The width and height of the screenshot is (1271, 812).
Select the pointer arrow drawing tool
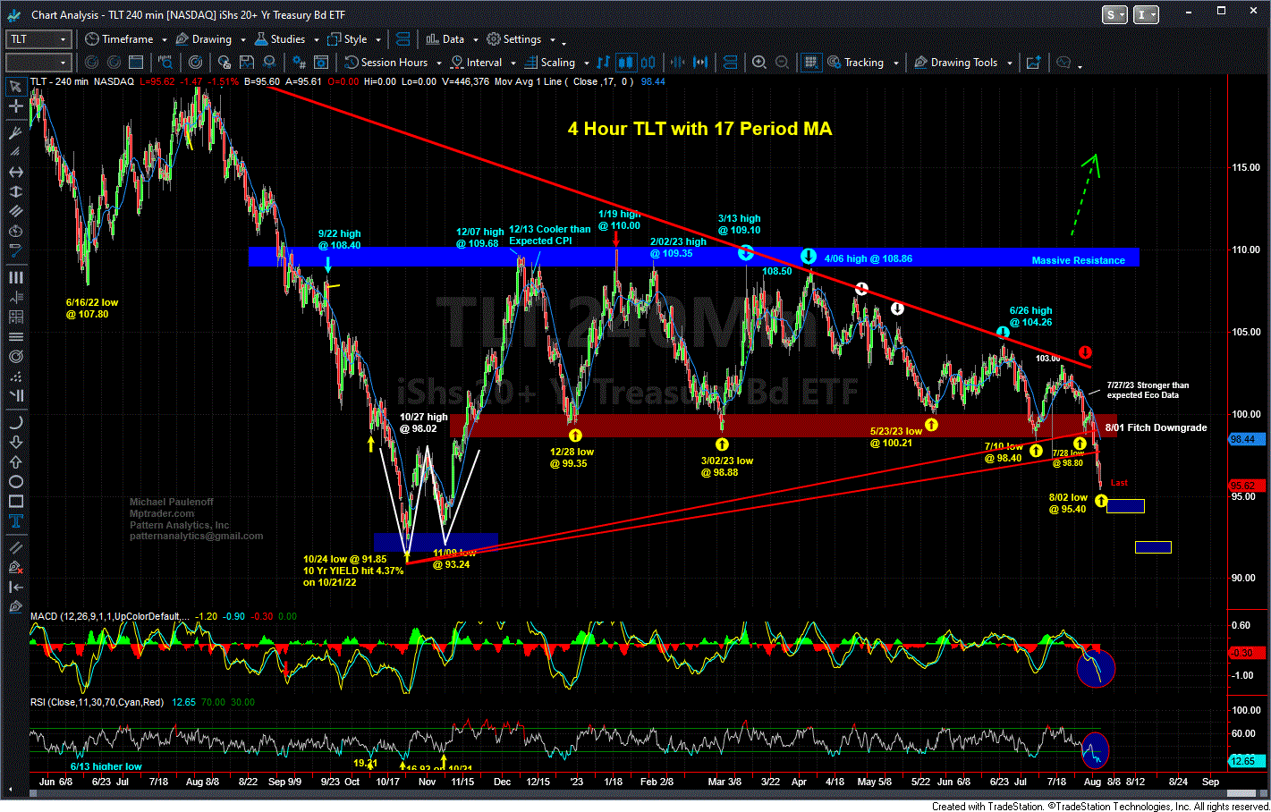coord(15,87)
